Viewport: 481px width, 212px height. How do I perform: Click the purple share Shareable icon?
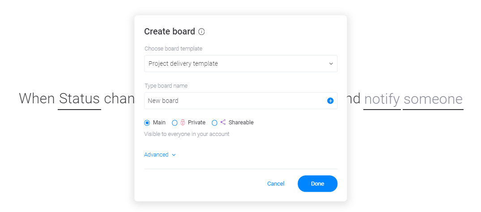pyautogui.click(x=223, y=122)
